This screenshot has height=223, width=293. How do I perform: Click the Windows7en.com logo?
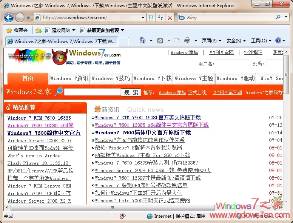pos(86,57)
